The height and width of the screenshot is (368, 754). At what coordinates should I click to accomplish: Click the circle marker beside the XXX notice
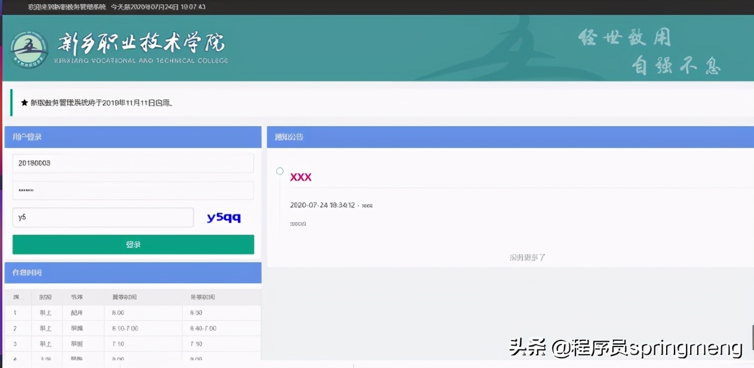point(279,171)
